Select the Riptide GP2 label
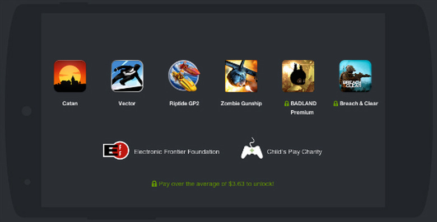Screen dimensions: 437x222 (184, 103)
